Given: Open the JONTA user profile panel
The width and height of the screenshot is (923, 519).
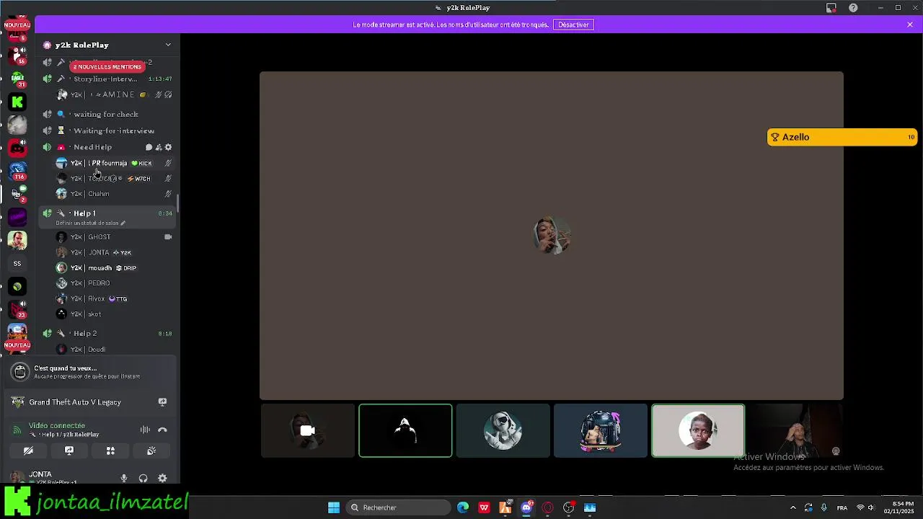Looking at the screenshot, I should click(x=50, y=477).
